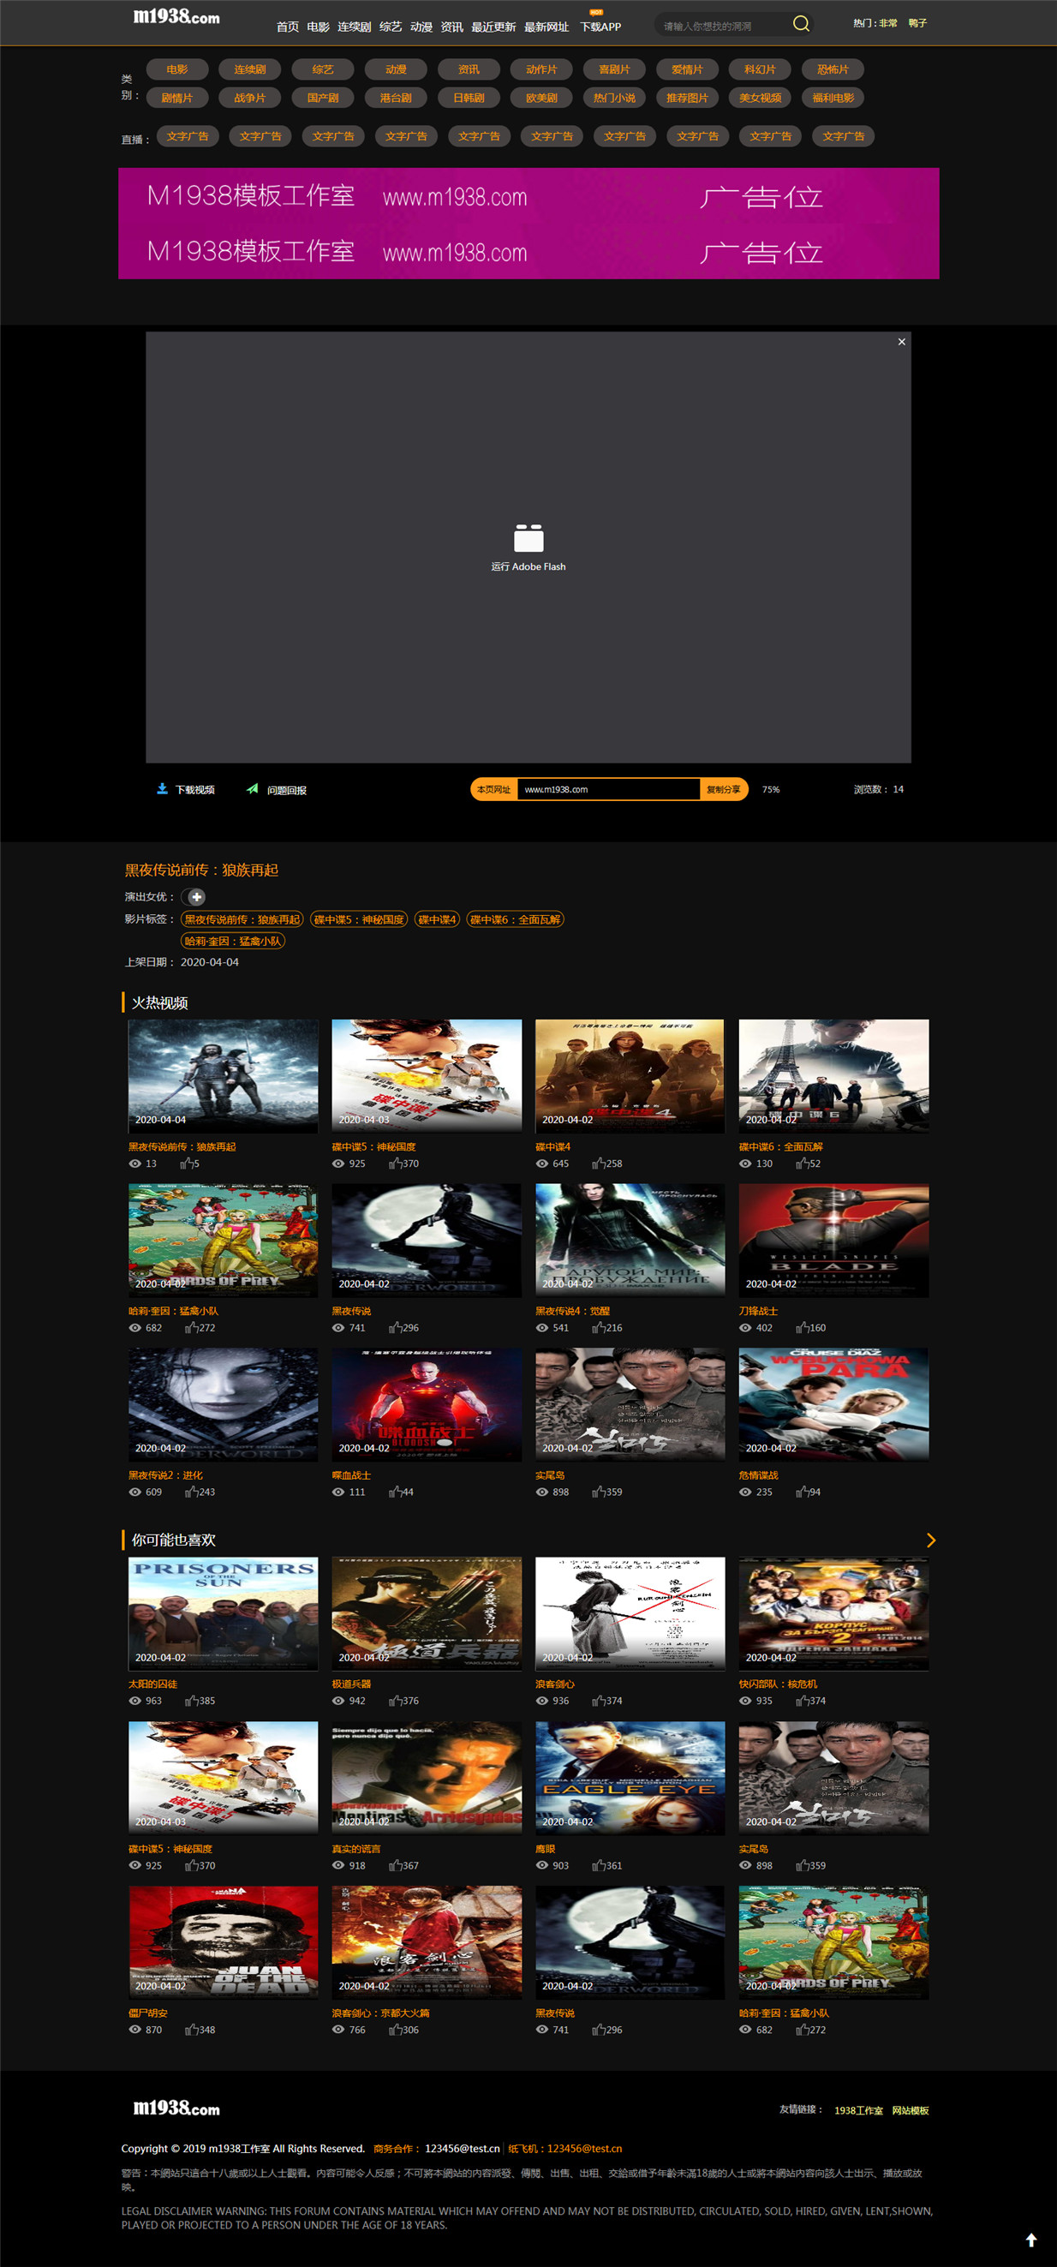Image resolution: width=1057 pixels, height=2267 pixels.
Task: Open the 刀锋战士 Blade thumbnail
Action: pos(833,1240)
